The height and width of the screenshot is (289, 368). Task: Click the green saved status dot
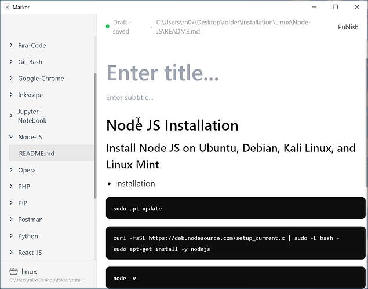(x=107, y=26)
